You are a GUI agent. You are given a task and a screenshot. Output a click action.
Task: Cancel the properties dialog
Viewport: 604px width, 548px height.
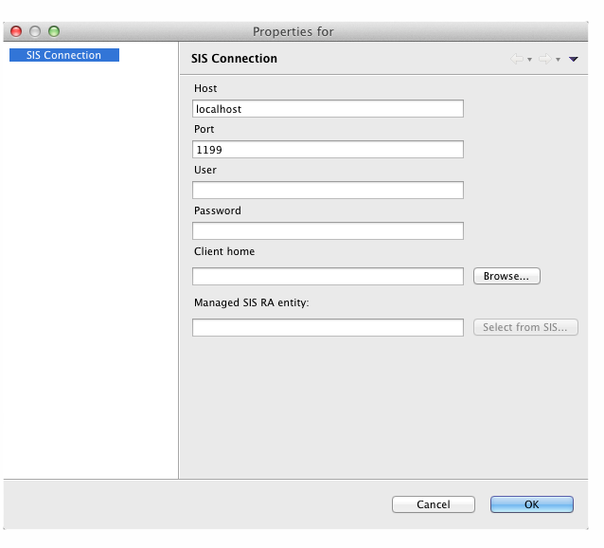pyautogui.click(x=433, y=504)
